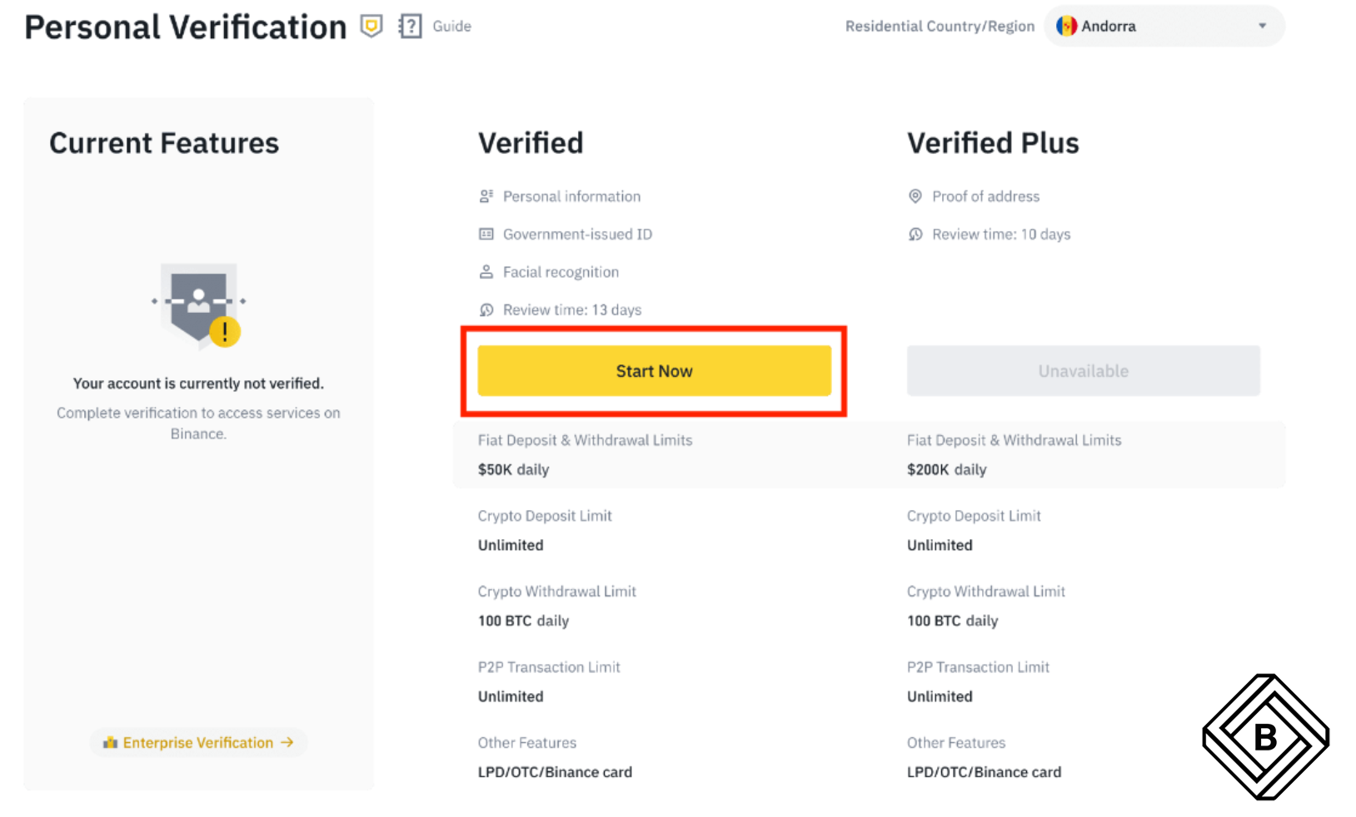Click 'Facial recognition' requirement text

[561, 272]
